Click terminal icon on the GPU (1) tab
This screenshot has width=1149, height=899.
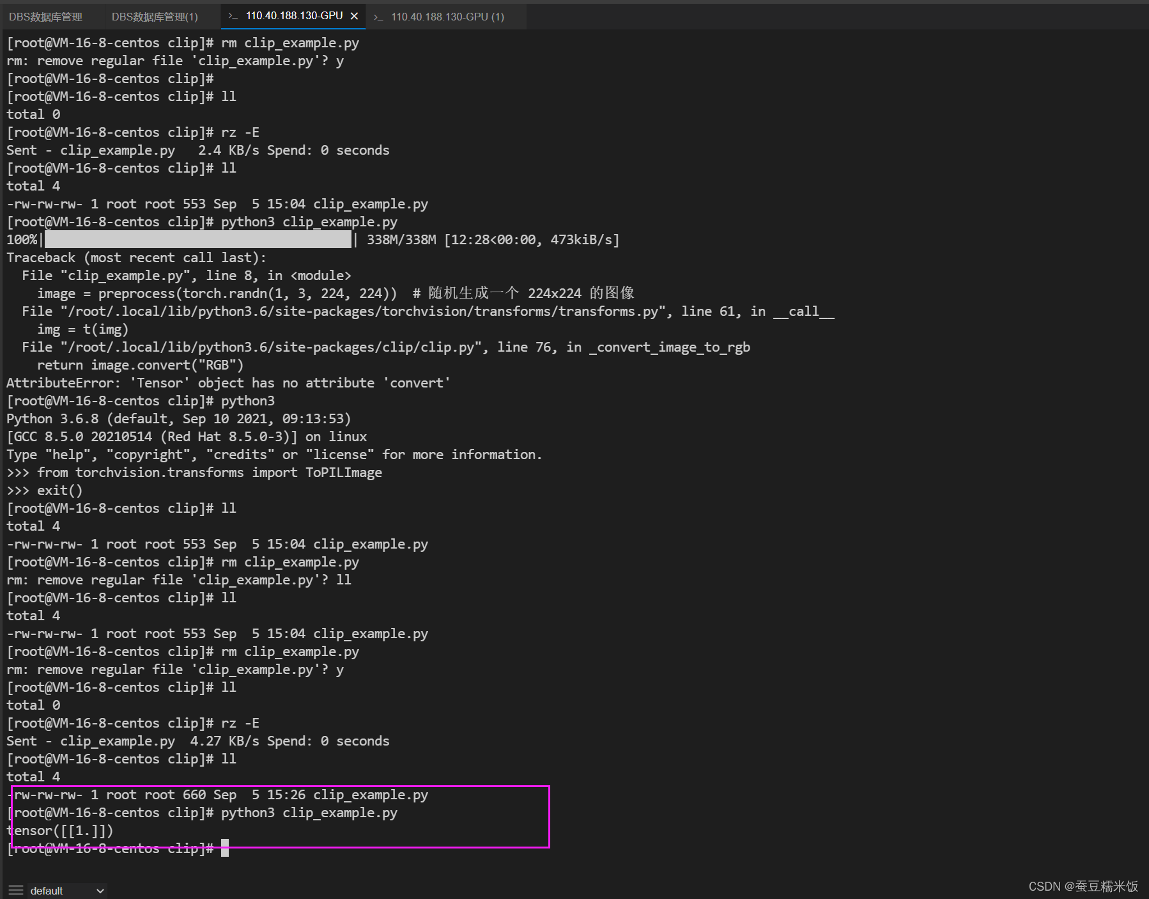[x=378, y=17]
